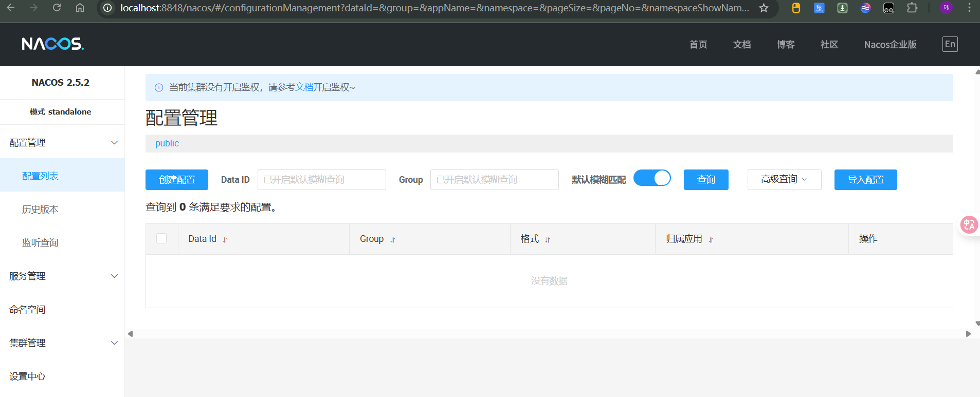This screenshot has height=397, width=980.
Task: Open the dark glasses browser extension
Action: tap(888, 8)
